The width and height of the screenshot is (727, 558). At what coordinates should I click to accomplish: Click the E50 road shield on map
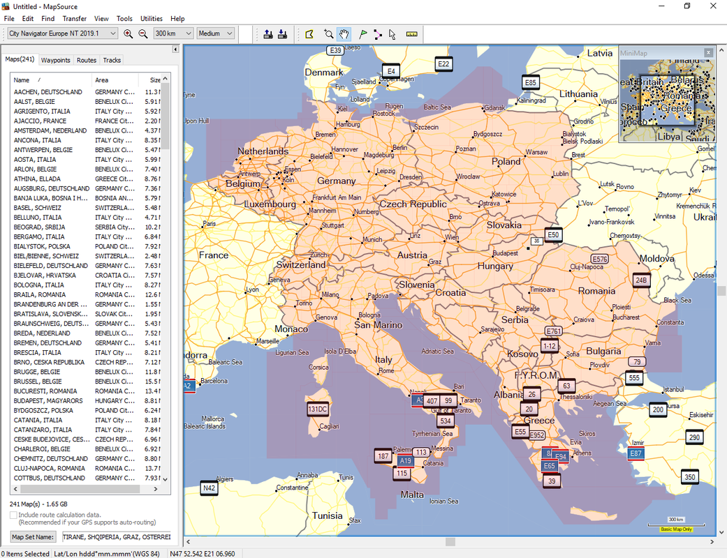tap(553, 235)
